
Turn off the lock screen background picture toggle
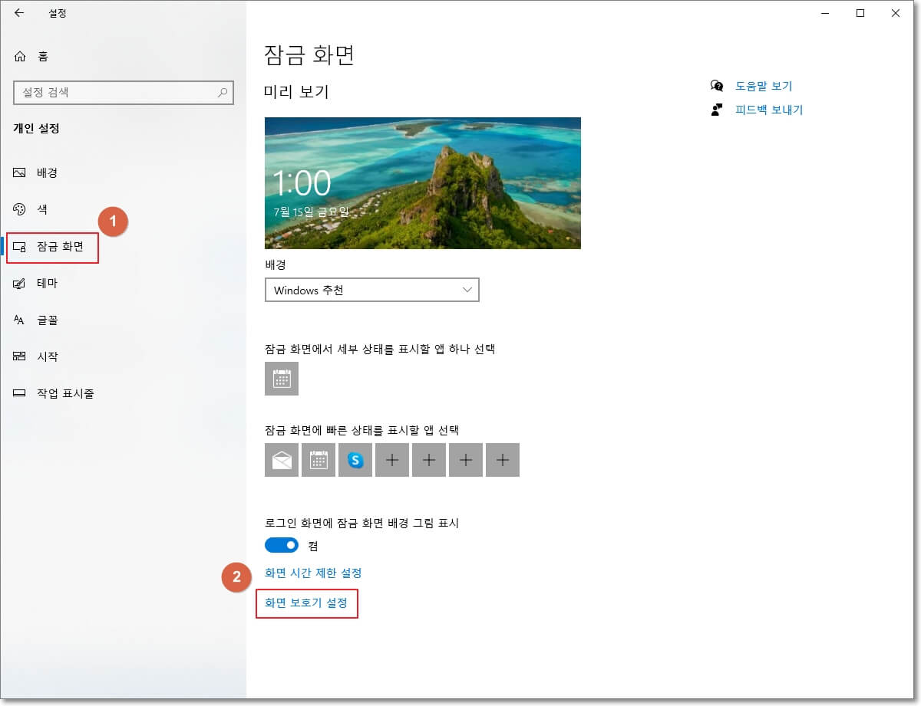pos(282,545)
